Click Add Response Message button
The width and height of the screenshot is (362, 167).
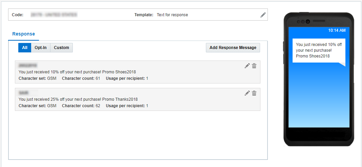click(x=233, y=48)
